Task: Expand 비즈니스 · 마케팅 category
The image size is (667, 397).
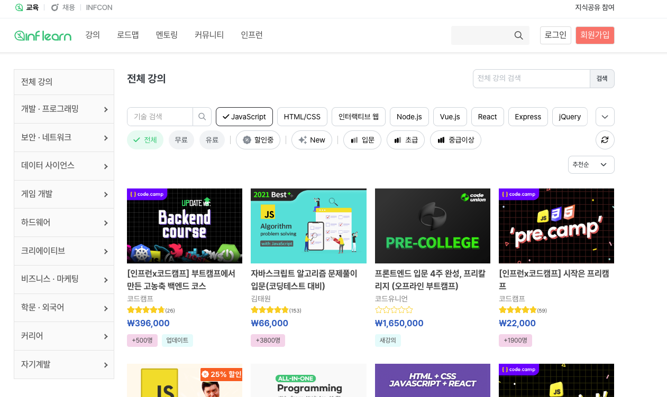Action: pyautogui.click(x=64, y=279)
